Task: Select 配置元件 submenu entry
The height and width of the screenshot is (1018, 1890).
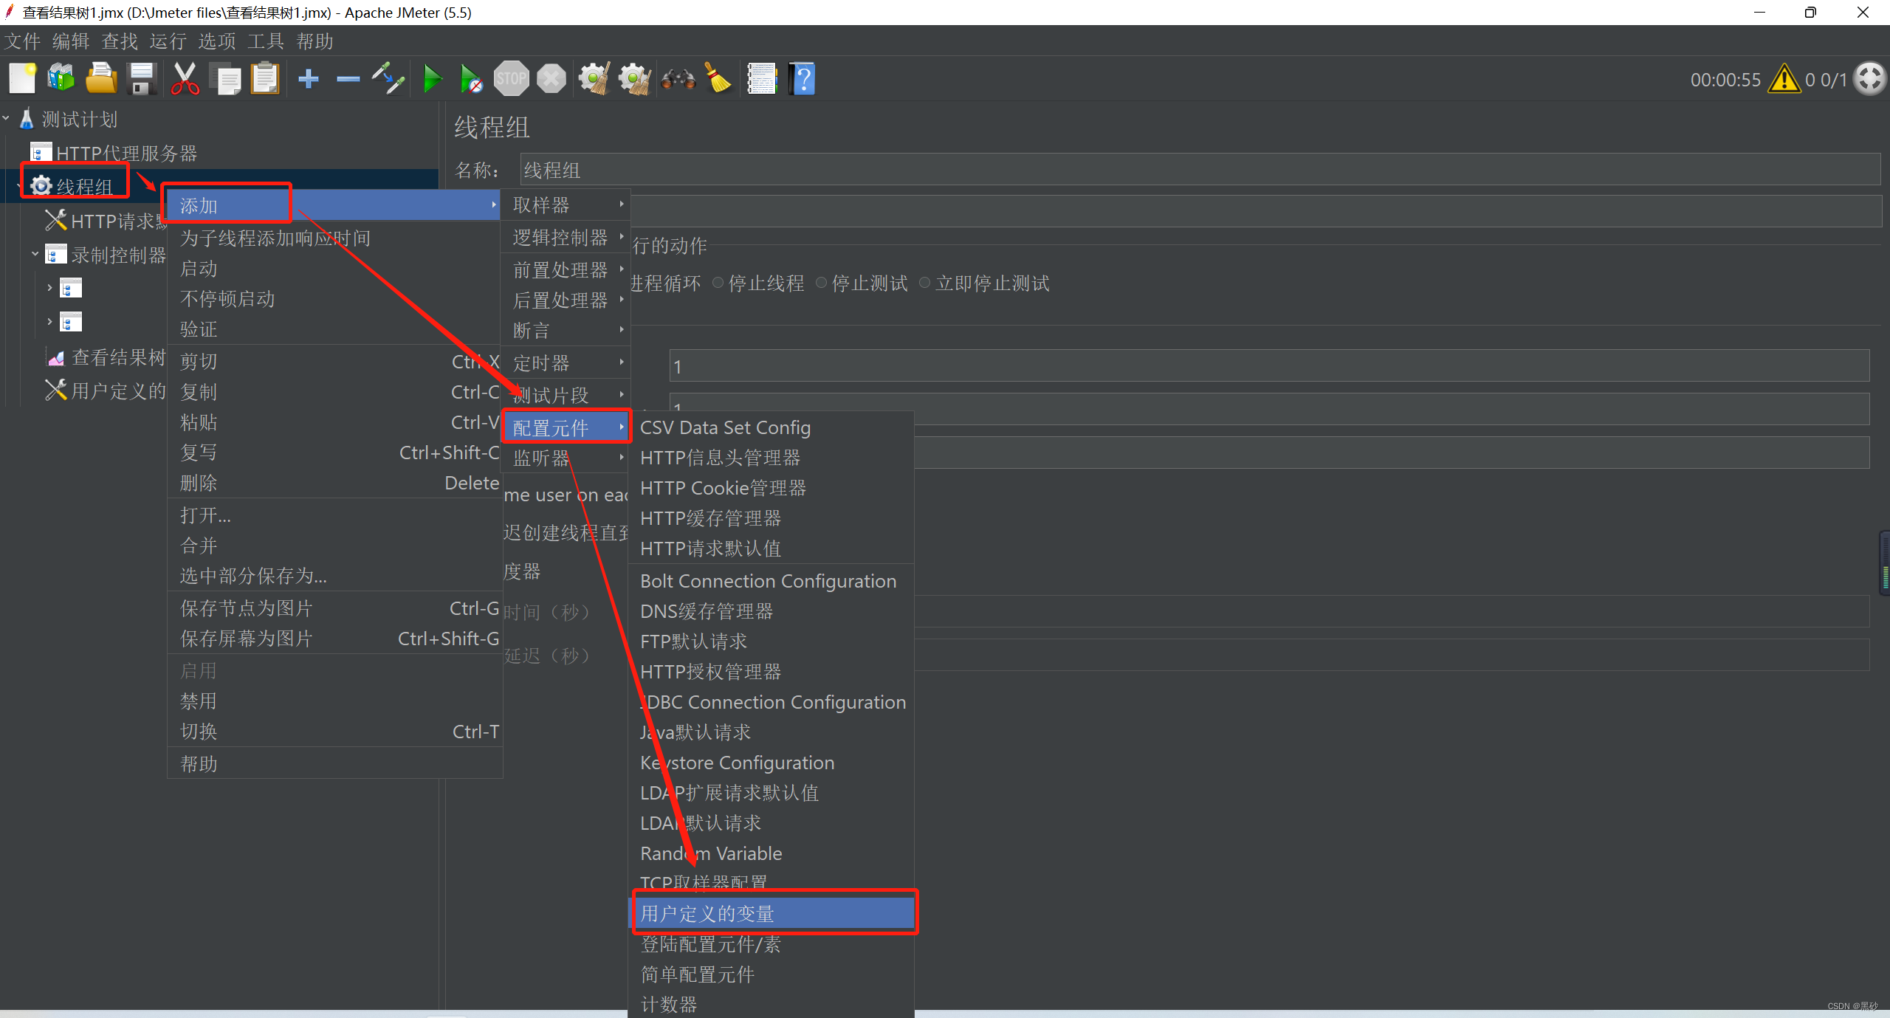Action: 566,427
